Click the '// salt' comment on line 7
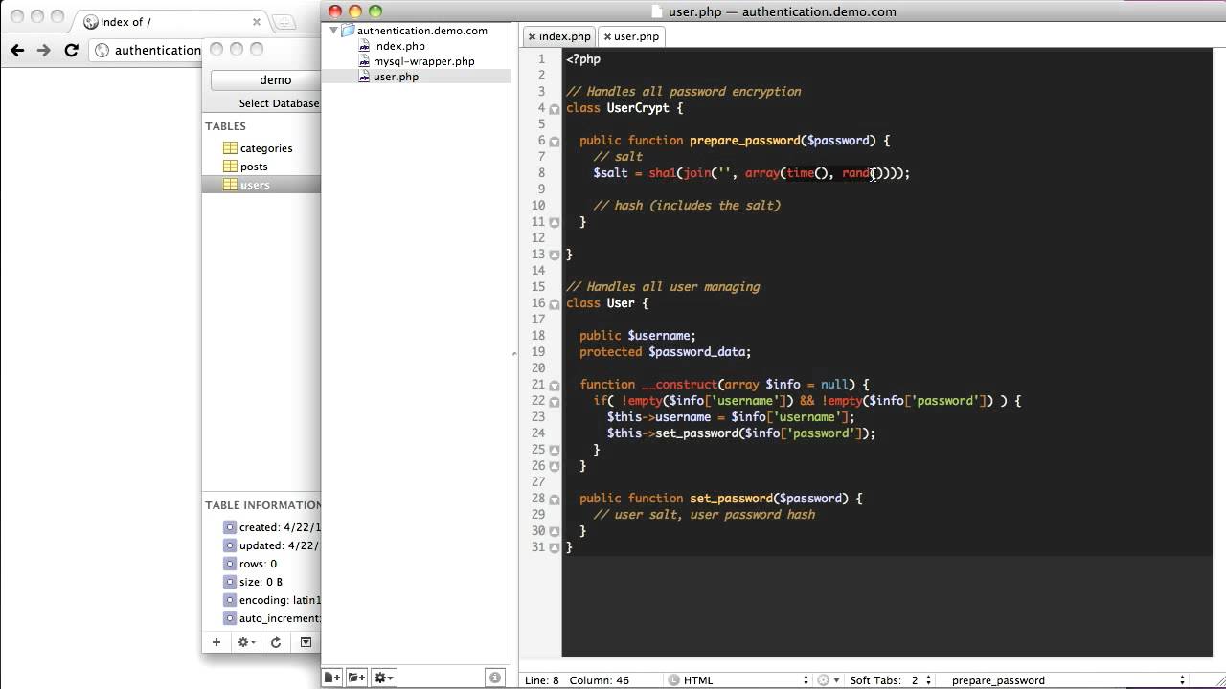Image resolution: width=1226 pixels, height=689 pixels. (618, 157)
